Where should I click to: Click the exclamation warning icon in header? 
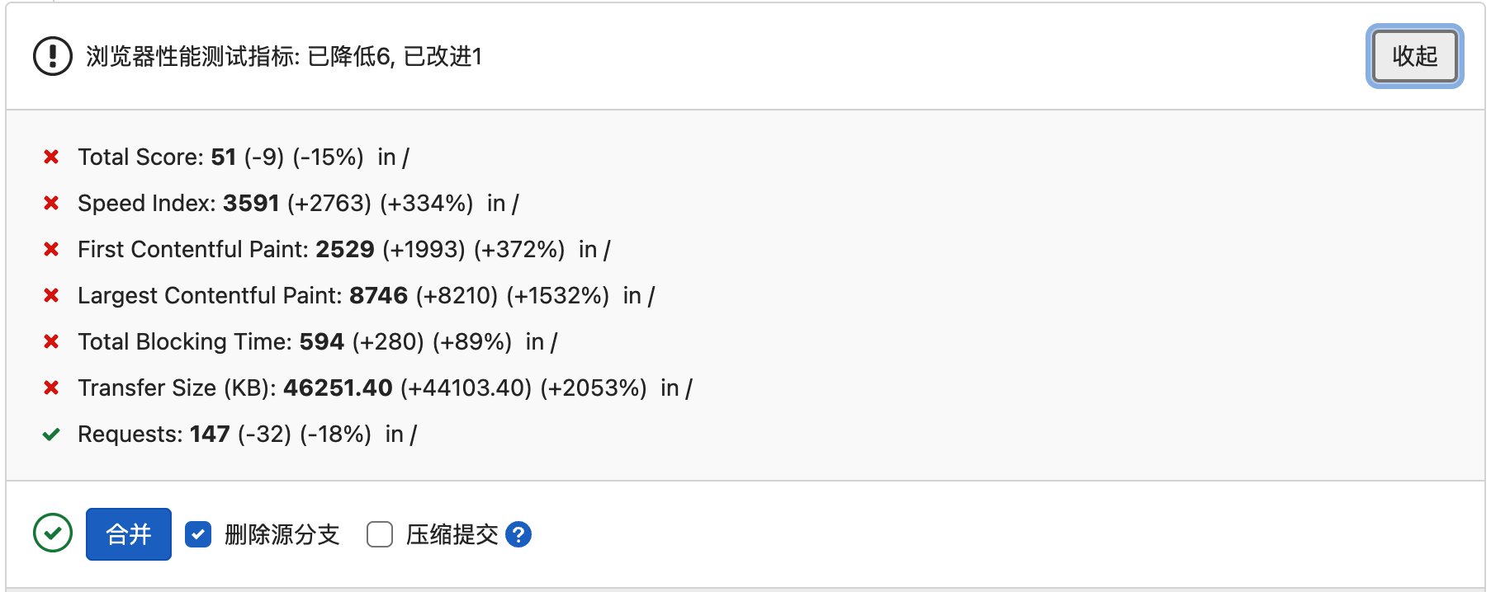(x=53, y=56)
